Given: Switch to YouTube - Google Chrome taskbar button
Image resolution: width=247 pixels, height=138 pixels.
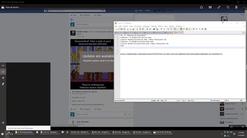Looking at the screenshot, I should pyautogui.click(x=142, y=132).
